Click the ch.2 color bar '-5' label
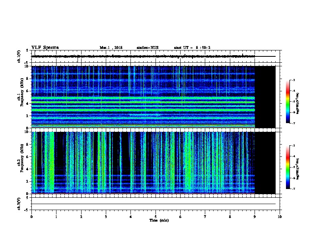Viewport: 315px width, 243px height. point(293,167)
